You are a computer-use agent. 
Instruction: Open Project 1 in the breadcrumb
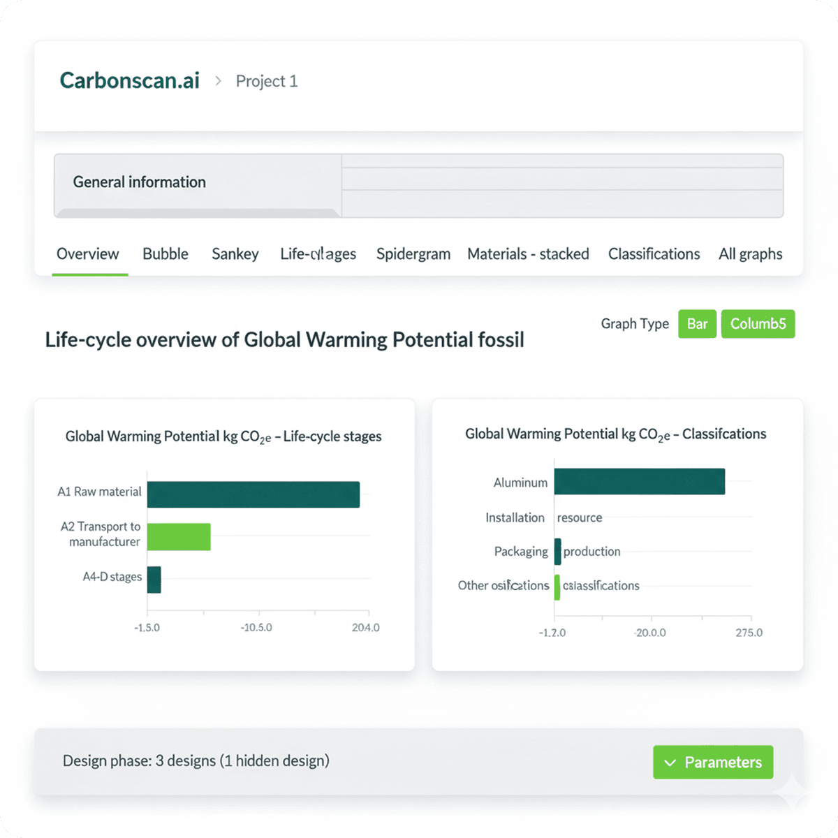(x=267, y=80)
